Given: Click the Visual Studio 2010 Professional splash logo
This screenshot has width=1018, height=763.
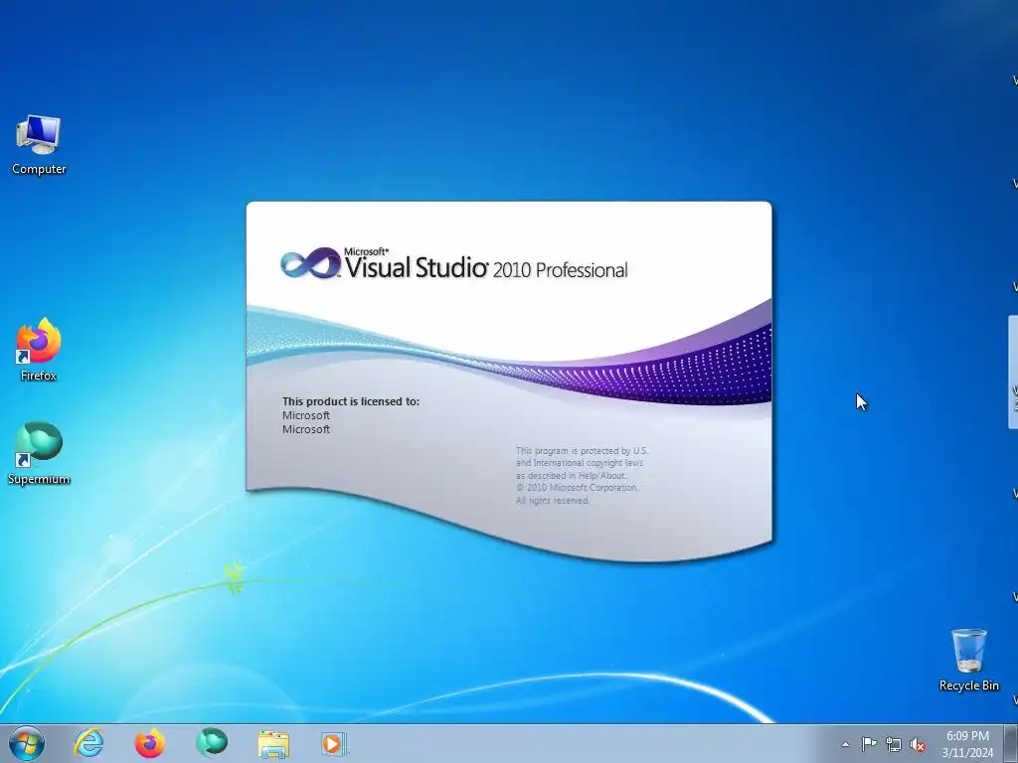Looking at the screenshot, I should click(x=453, y=264).
